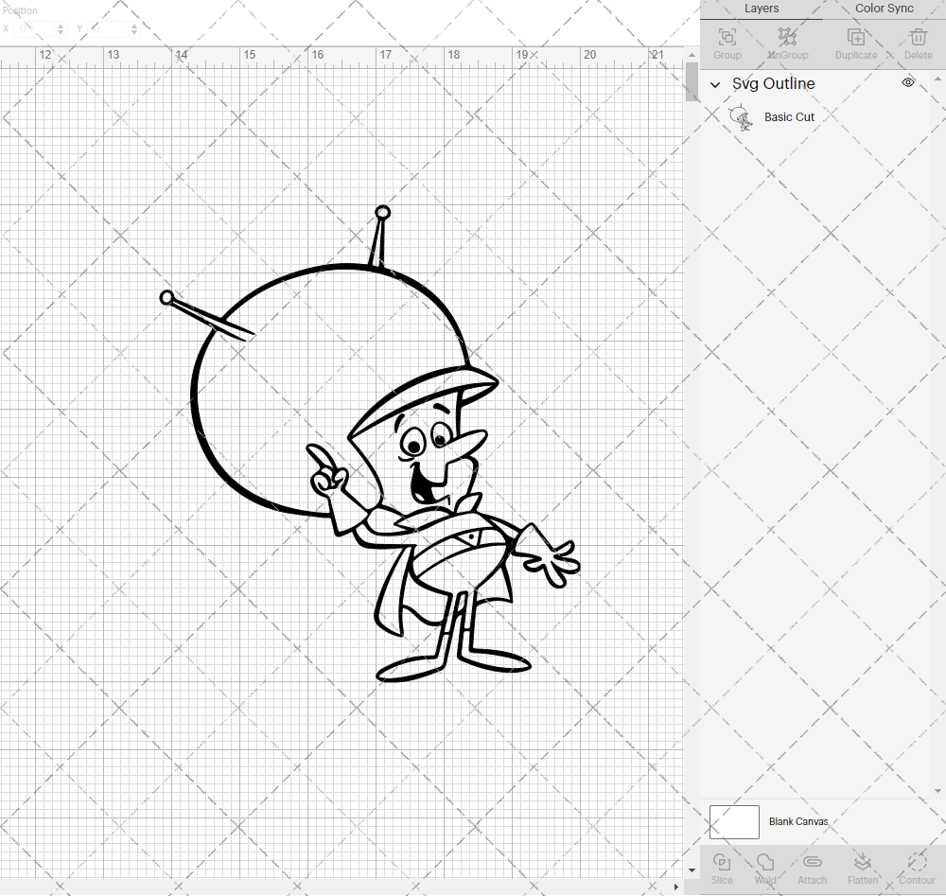The height and width of the screenshot is (896, 946).
Task: Click the Position X input field
Action: [35, 29]
